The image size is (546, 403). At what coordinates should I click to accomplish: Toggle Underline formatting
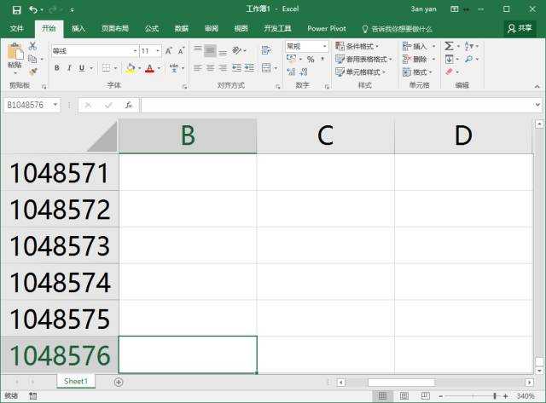(x=82, y=68)
